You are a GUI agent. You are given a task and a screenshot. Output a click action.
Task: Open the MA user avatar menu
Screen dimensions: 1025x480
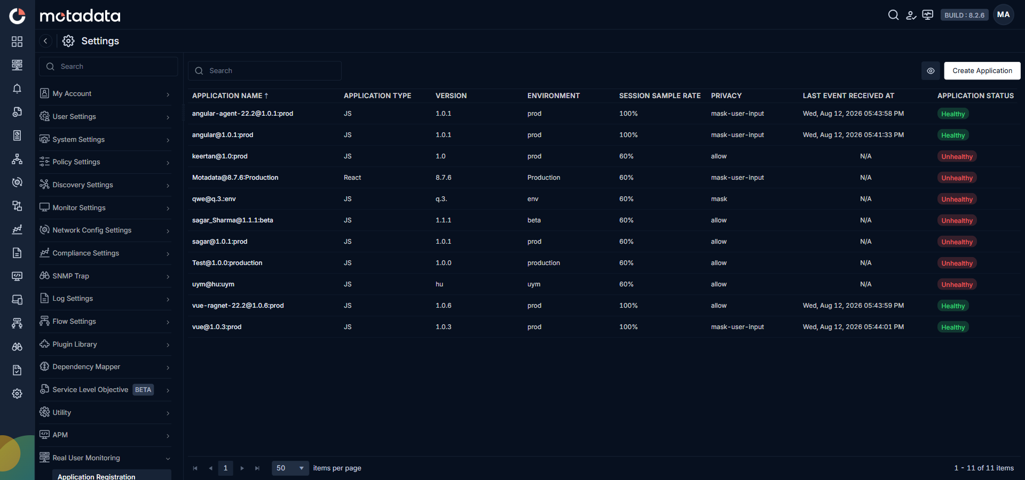[1003, 15]
